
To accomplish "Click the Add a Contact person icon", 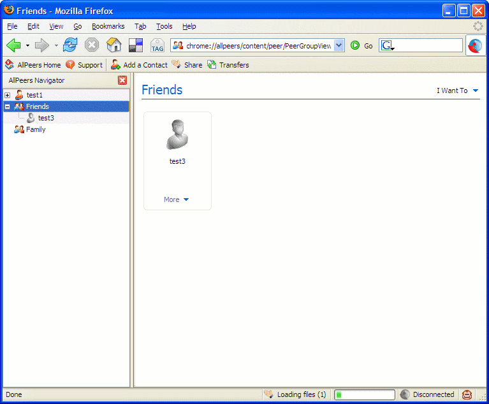I will click(115, 64).
